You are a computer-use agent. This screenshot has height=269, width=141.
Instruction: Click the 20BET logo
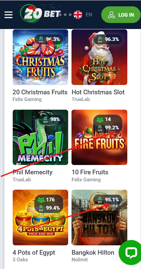[x=40, y=13]
